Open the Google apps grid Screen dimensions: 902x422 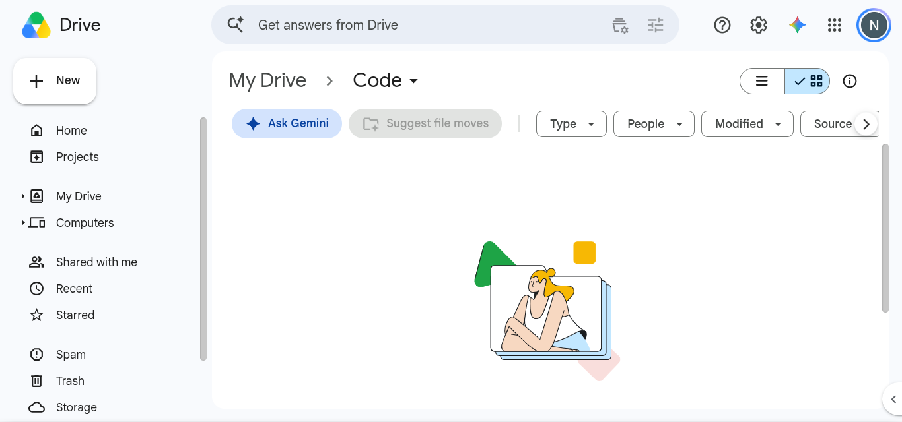pyautogui.click(x=835, y=25)
